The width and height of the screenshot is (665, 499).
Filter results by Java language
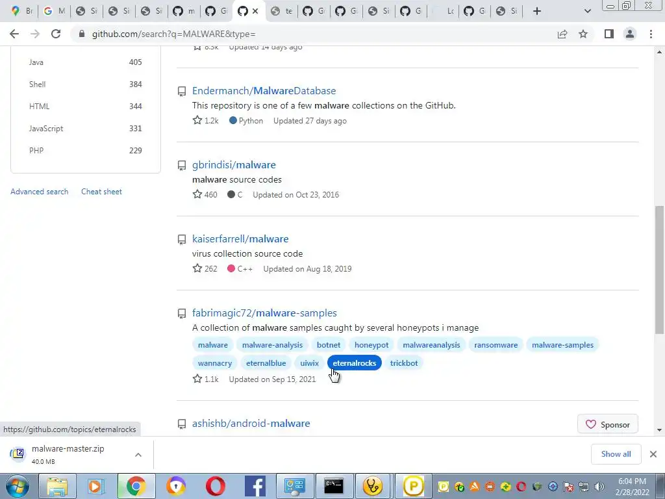pyautogui.click(x=85, y=62)
